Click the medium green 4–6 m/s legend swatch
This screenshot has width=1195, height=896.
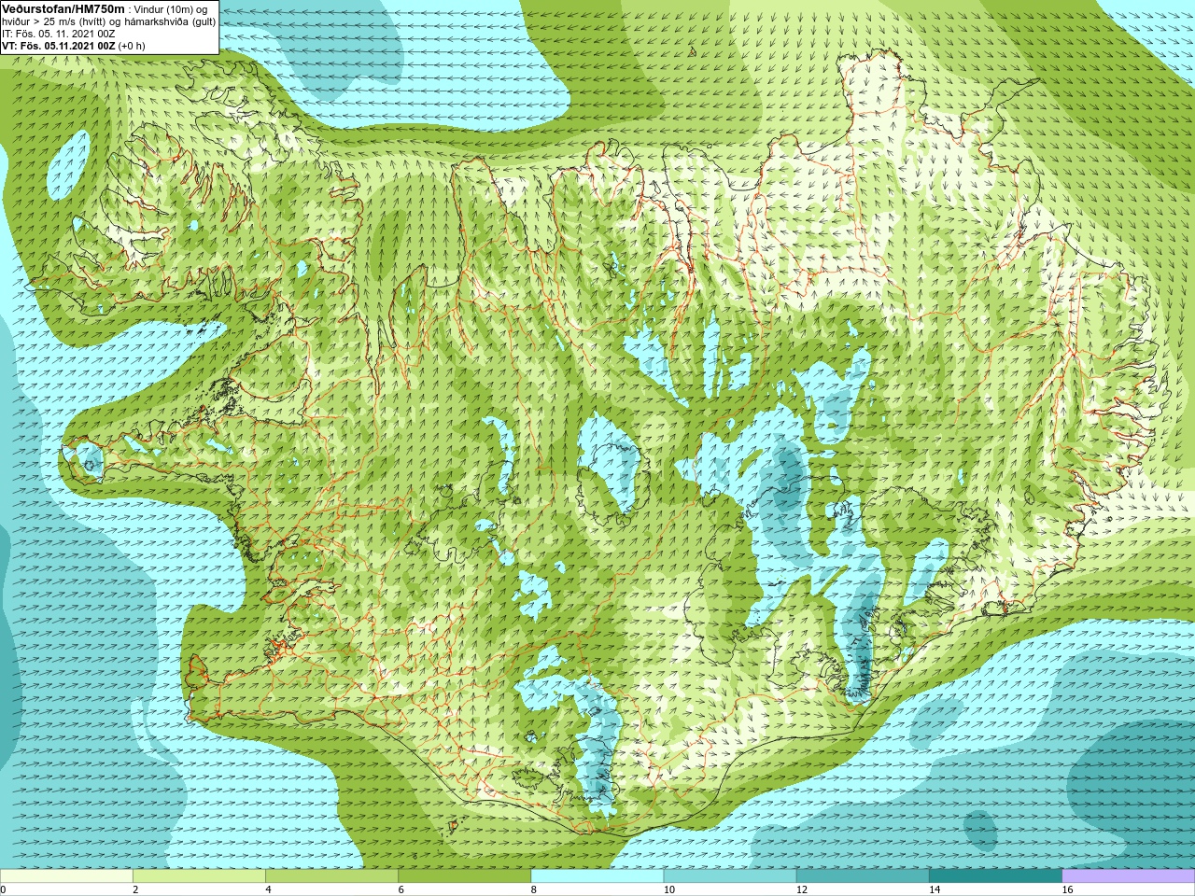[332, 876]
